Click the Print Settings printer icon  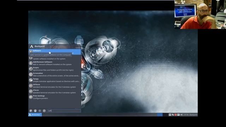(x=31, y=97)
